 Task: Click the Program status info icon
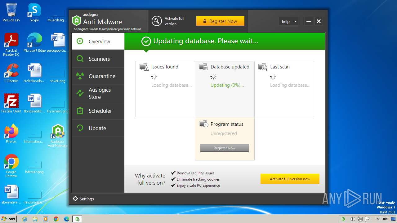[203, 124]
